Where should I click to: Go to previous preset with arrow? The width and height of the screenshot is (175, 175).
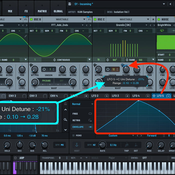(170, 4)
